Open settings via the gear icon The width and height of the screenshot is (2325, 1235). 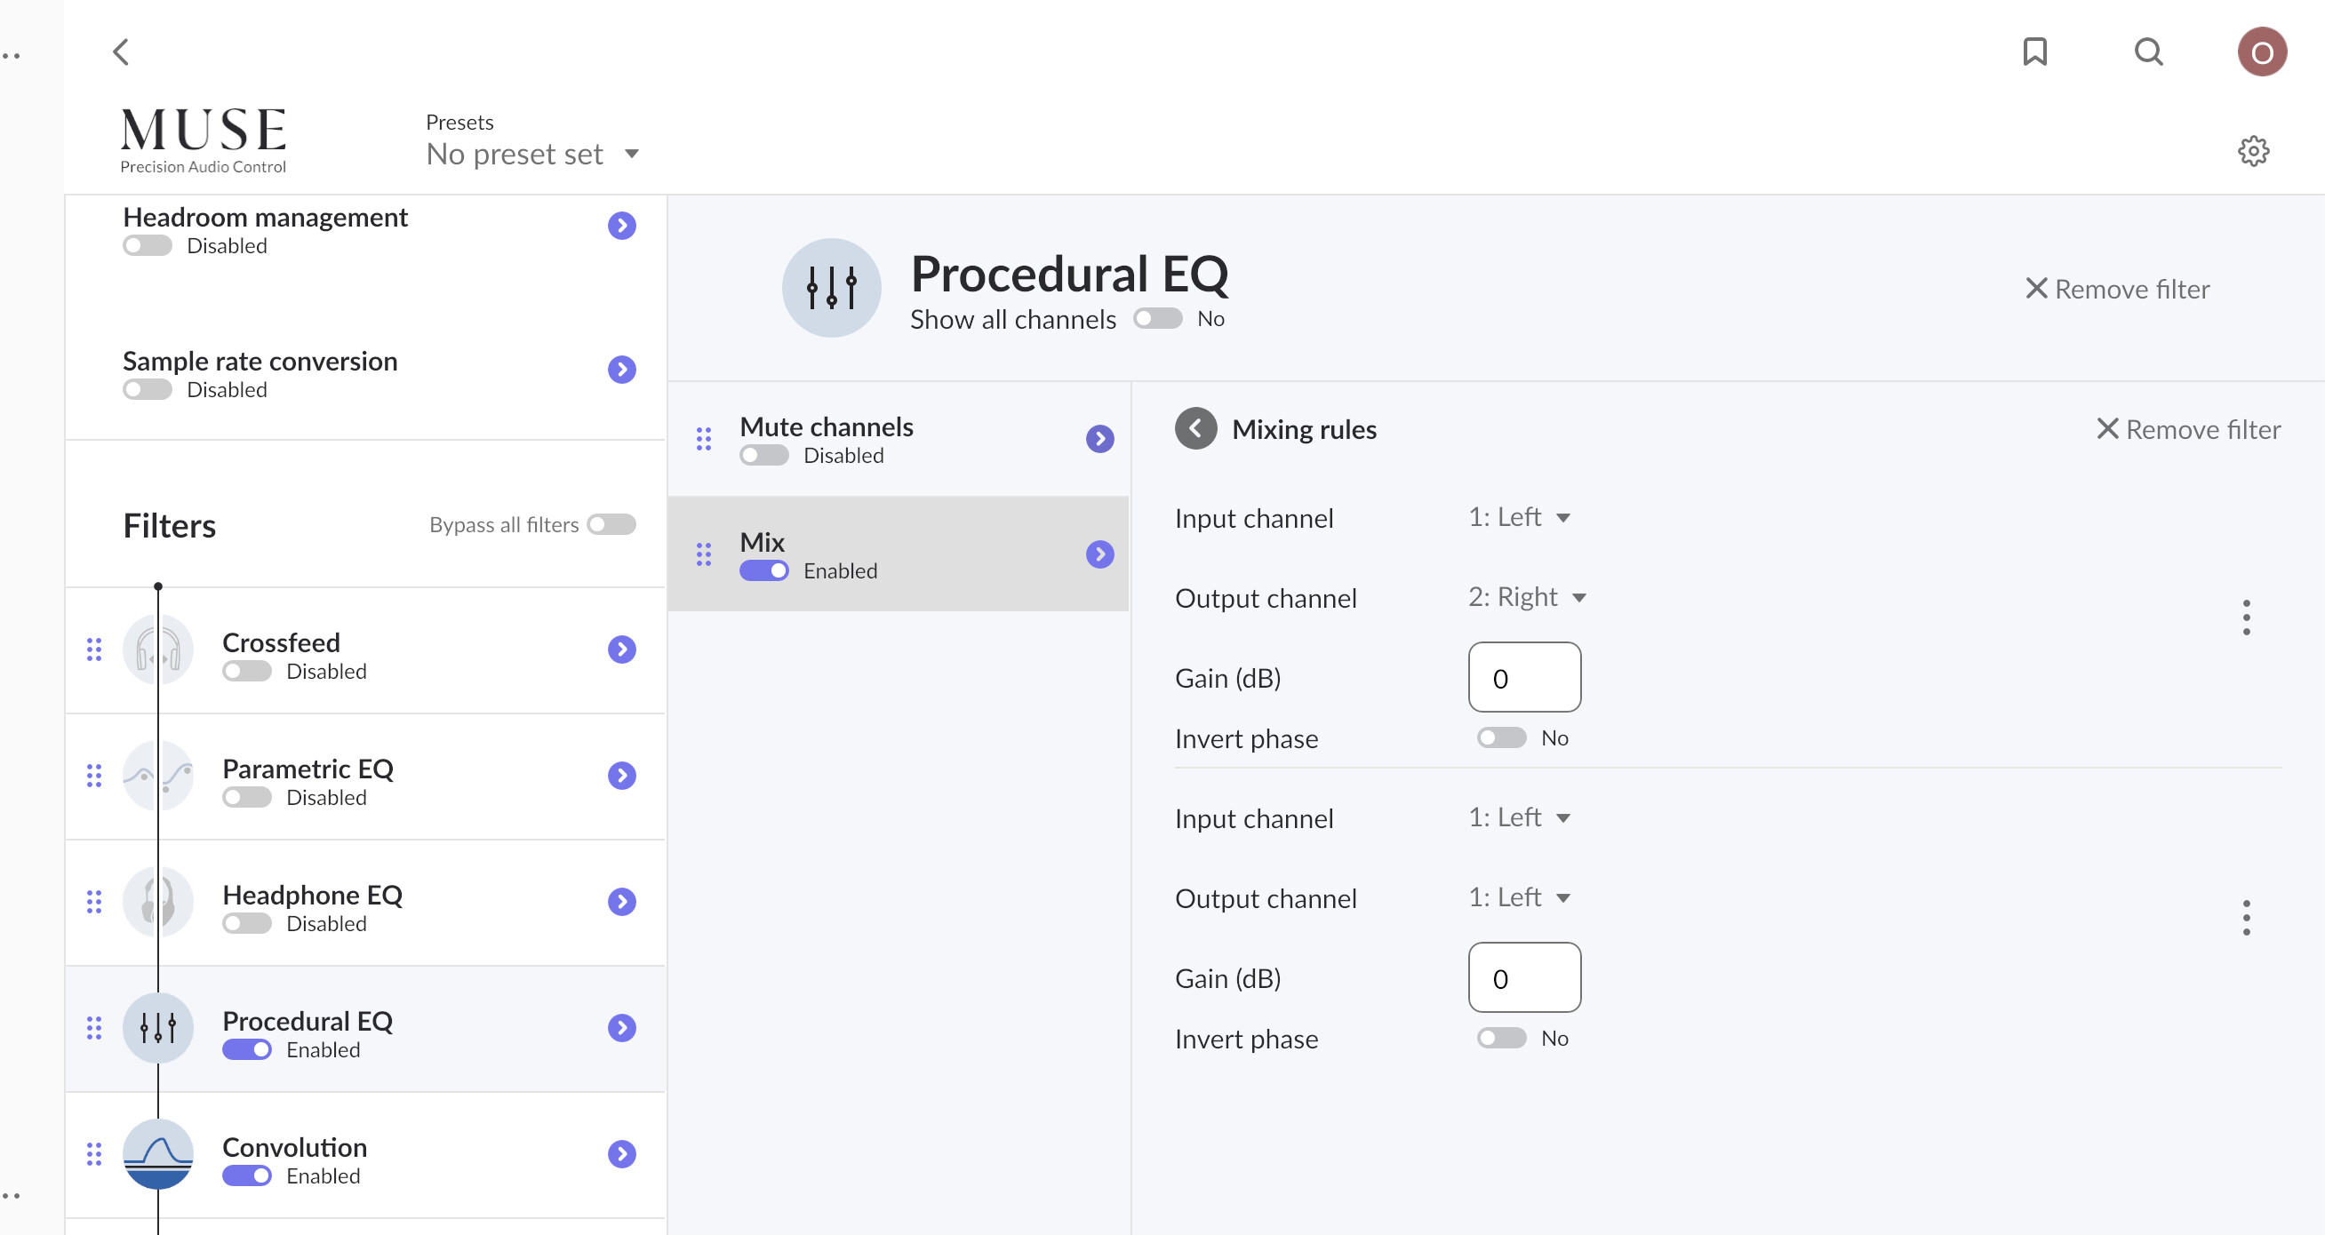[2253, 151]
